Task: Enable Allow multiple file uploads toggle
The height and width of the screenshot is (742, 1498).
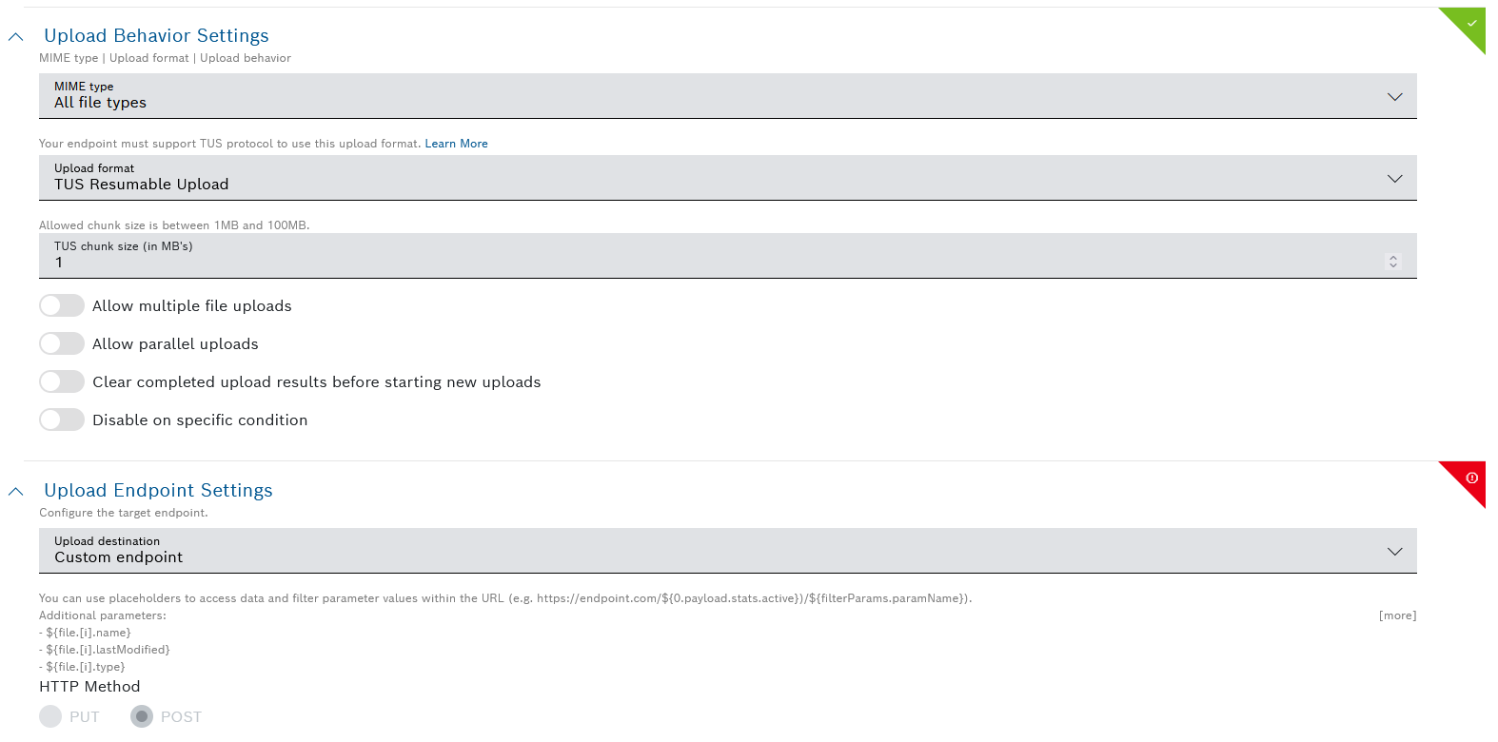Action: pyautogui.click(x=62, y=305)
